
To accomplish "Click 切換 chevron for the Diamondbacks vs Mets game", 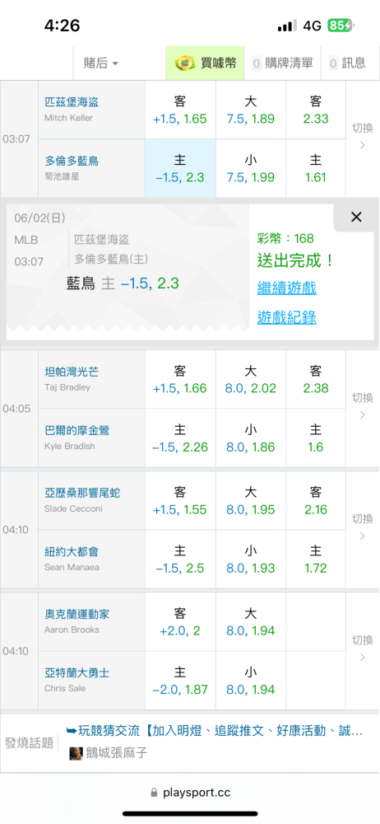I will [x=362, y=527].
